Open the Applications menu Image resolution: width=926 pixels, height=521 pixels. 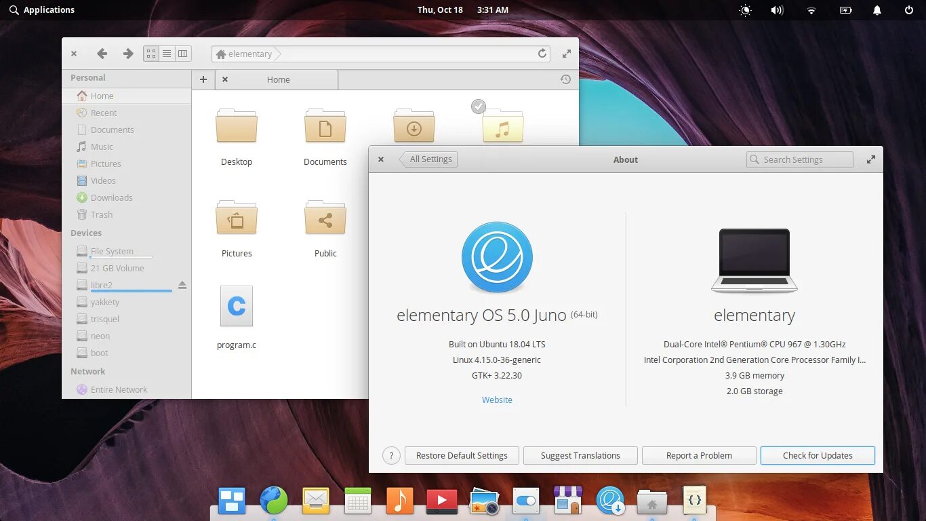(42, 9)
